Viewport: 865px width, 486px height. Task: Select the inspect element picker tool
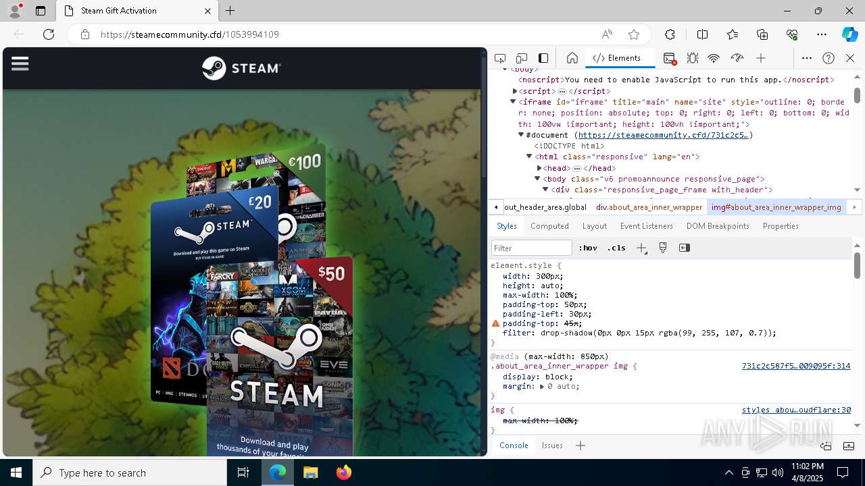point(500,58)
